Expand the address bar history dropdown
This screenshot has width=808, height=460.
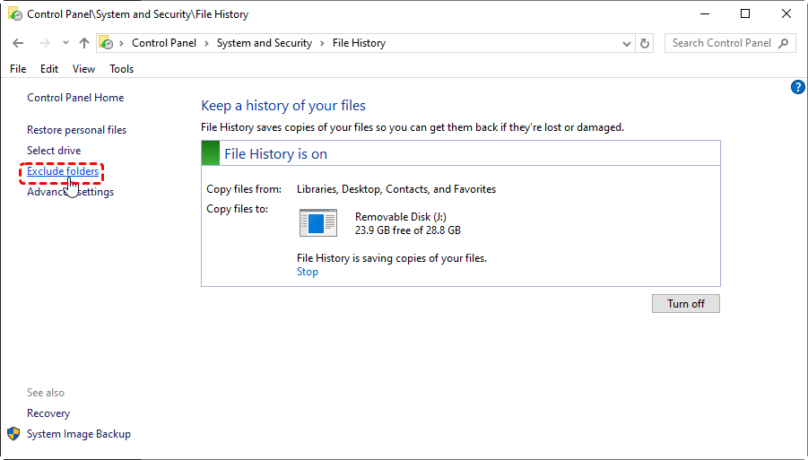coord(626,43)
